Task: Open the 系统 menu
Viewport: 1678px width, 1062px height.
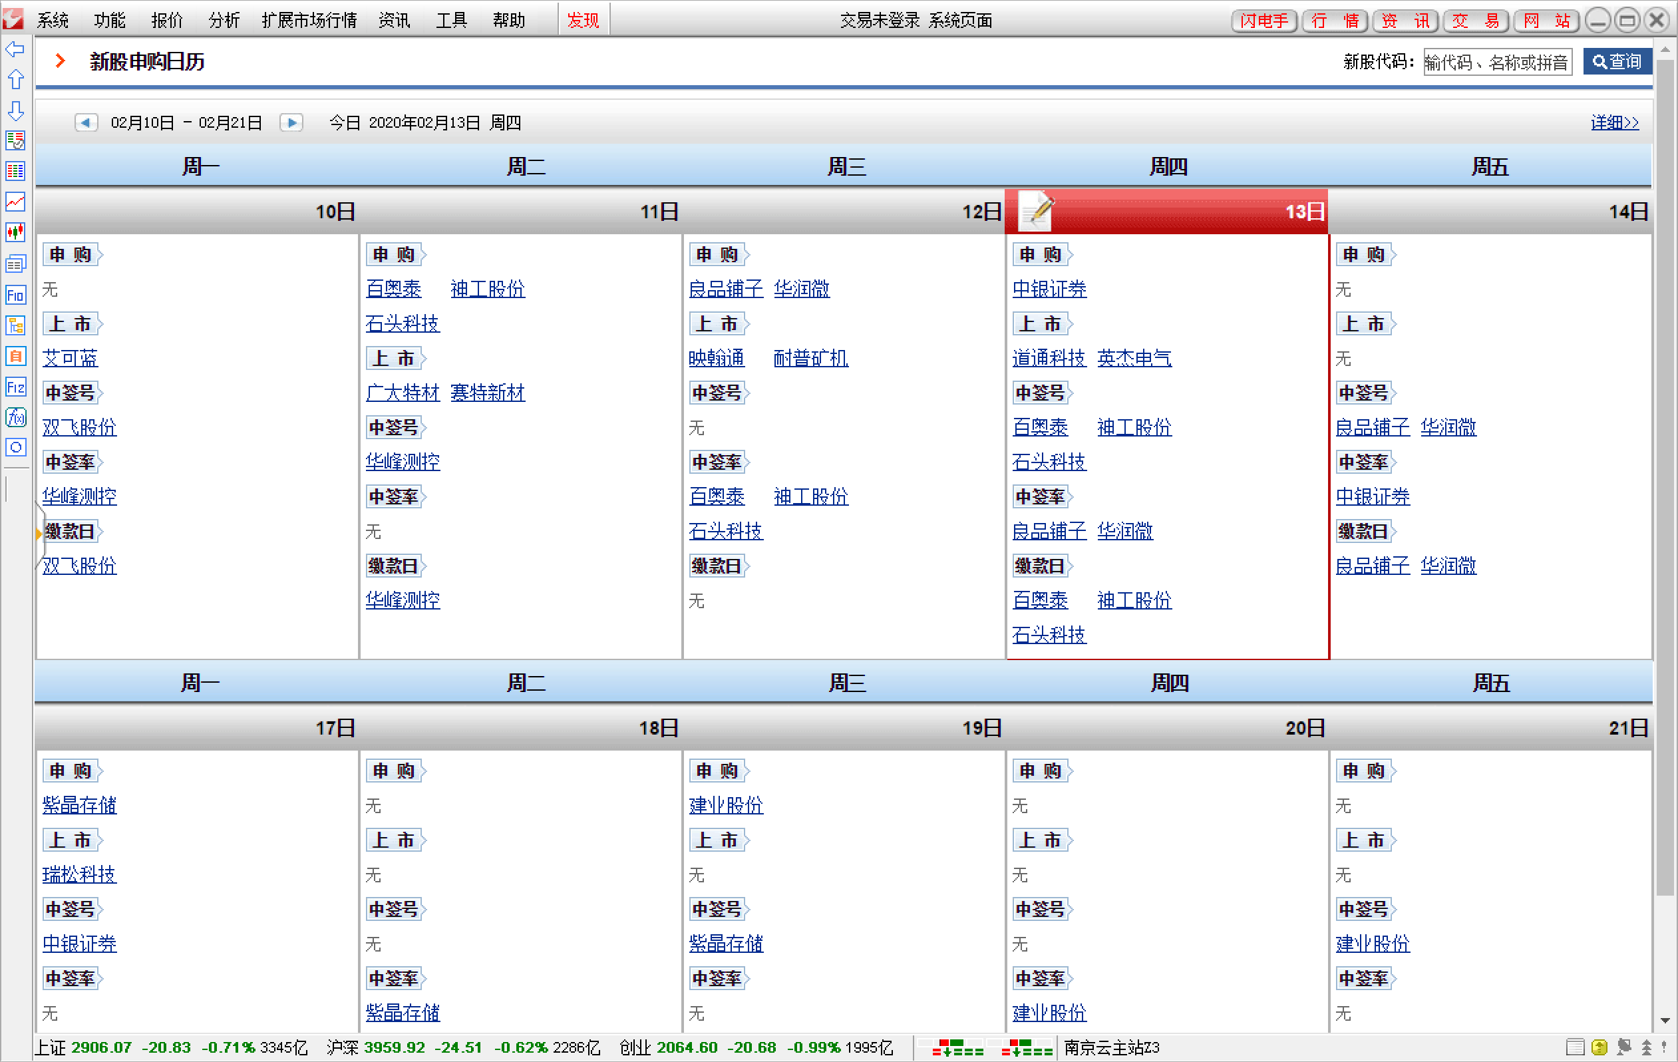Action: [x=53, y=20]
